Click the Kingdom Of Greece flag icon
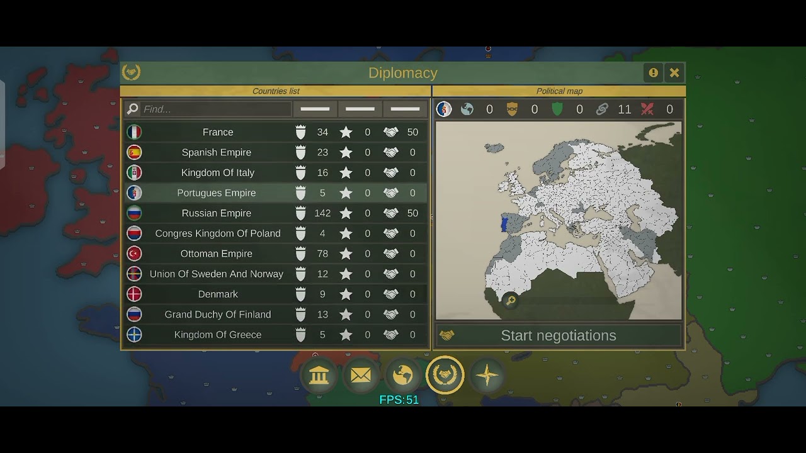The width and height of the screenshot is (806, 453). [x=134, y=335]
